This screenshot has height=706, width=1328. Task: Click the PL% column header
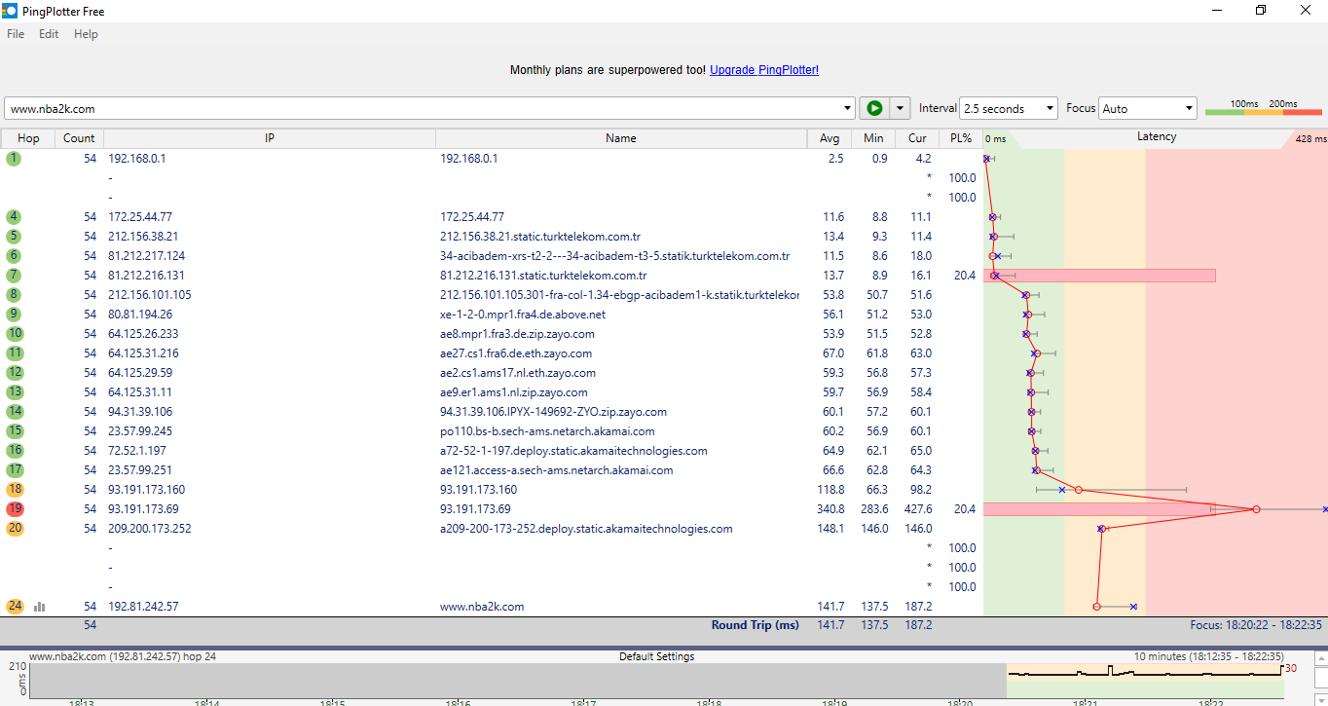(x=961, y=138)
